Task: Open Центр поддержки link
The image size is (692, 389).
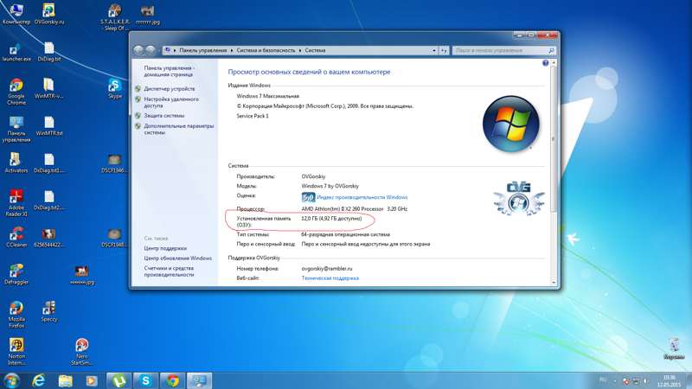Action: coord(165,248)
